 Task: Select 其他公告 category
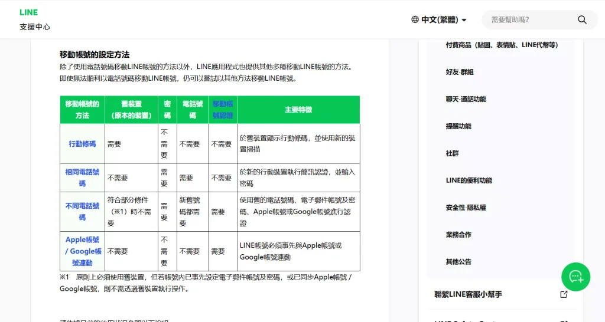[458, 262]
